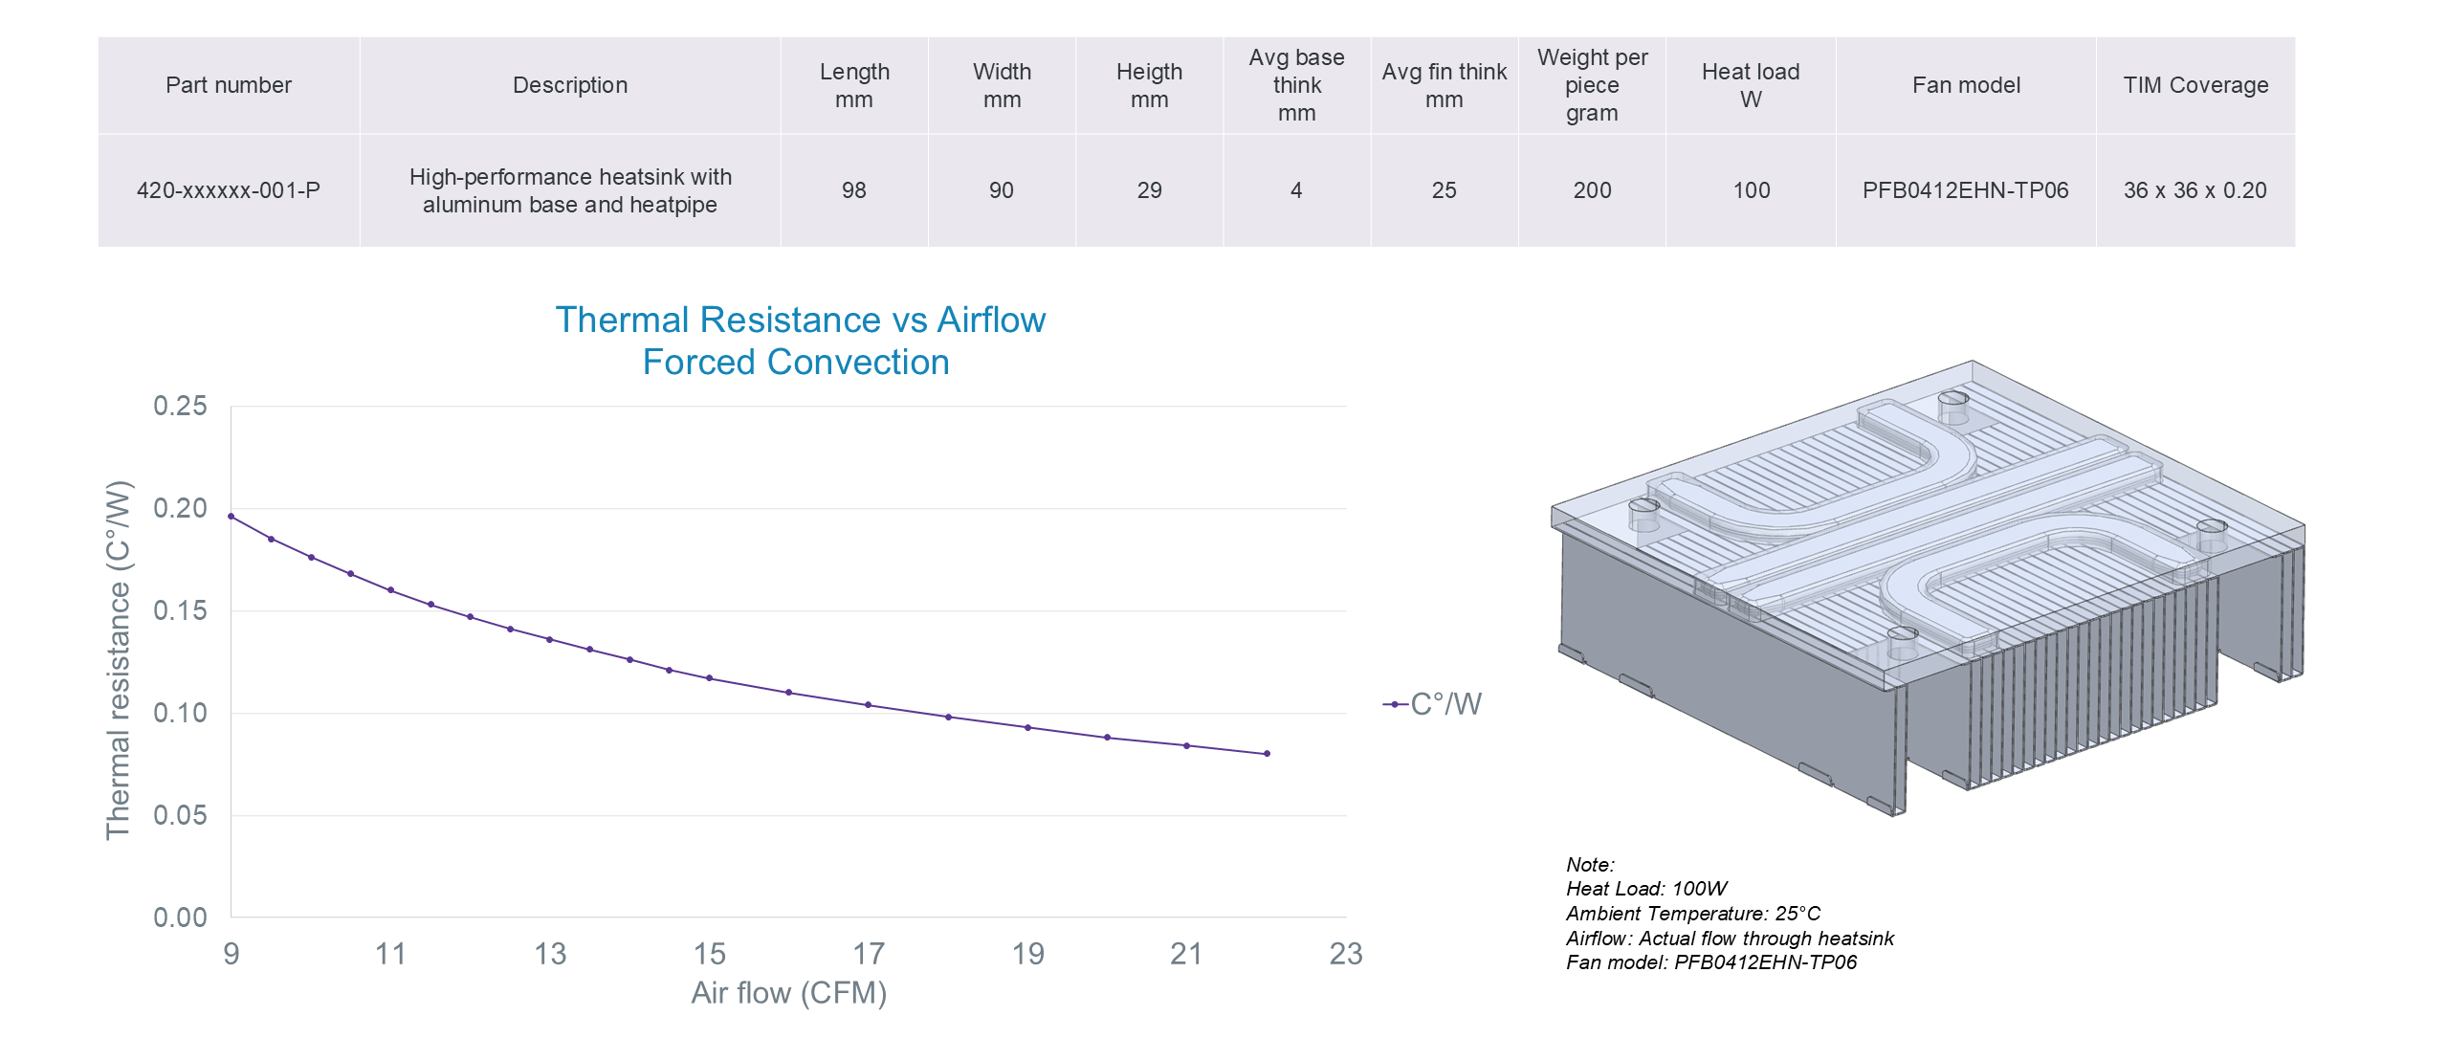Screen dimensions: 2448x1061
Task: Click the Description column header
Action: point(569,85)
